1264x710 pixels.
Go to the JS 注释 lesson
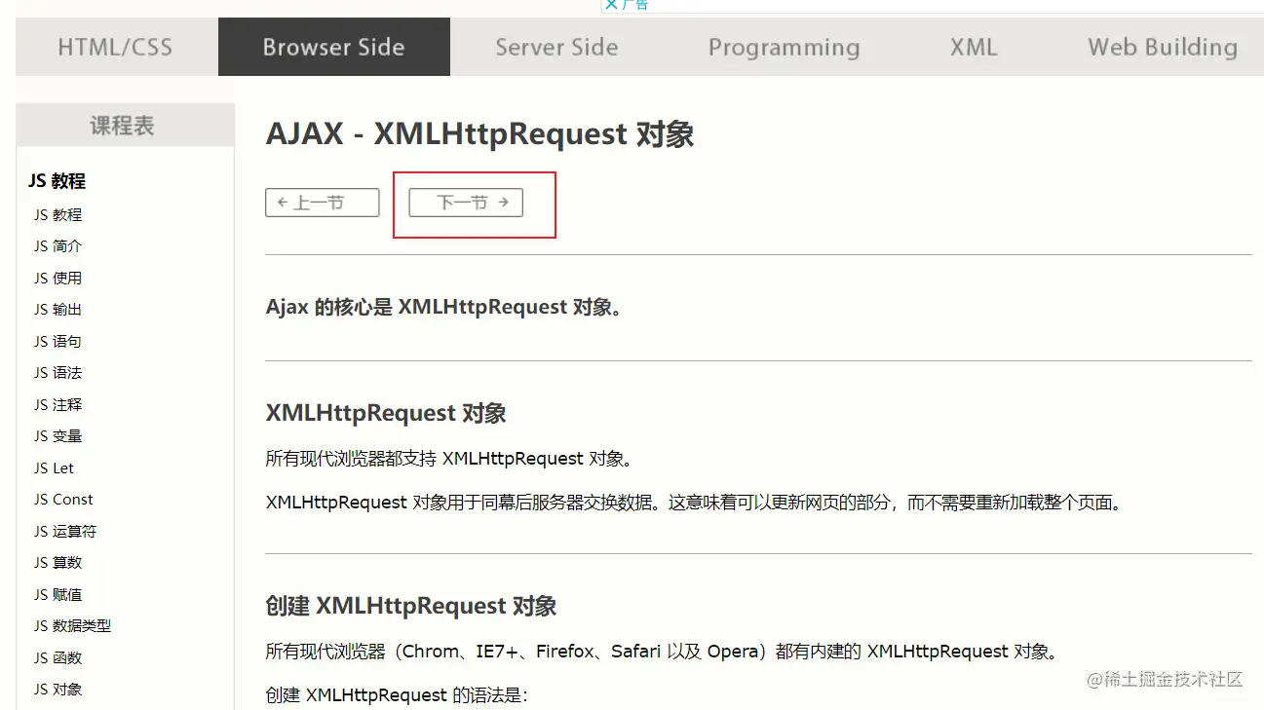[57, 405]
